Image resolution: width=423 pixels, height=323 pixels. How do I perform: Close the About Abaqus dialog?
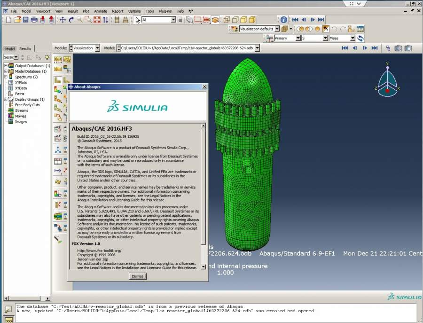point(204,87)
